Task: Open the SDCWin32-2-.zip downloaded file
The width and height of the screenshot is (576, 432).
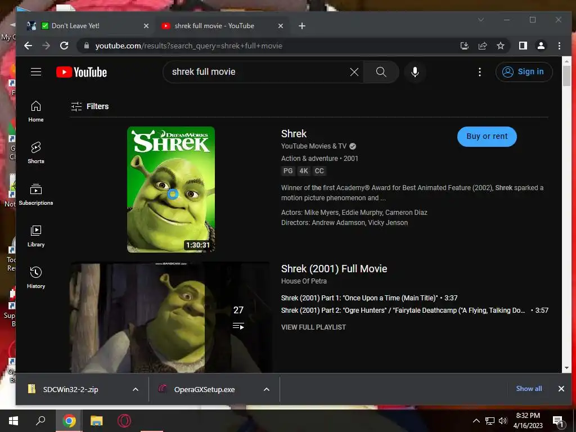Action: click(x=70, y=389)
